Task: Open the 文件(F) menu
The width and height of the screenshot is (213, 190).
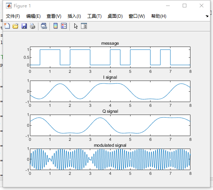Action: pyautogui.click(x=13, y=16)
